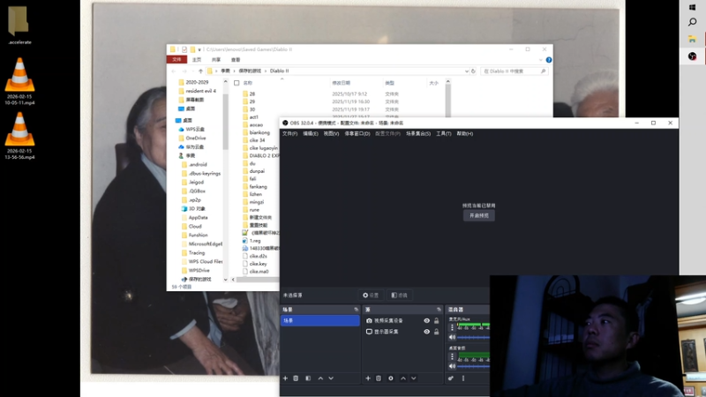Move the selected scene down
This screenshot has width=706, height=397.
pos(331,378)
